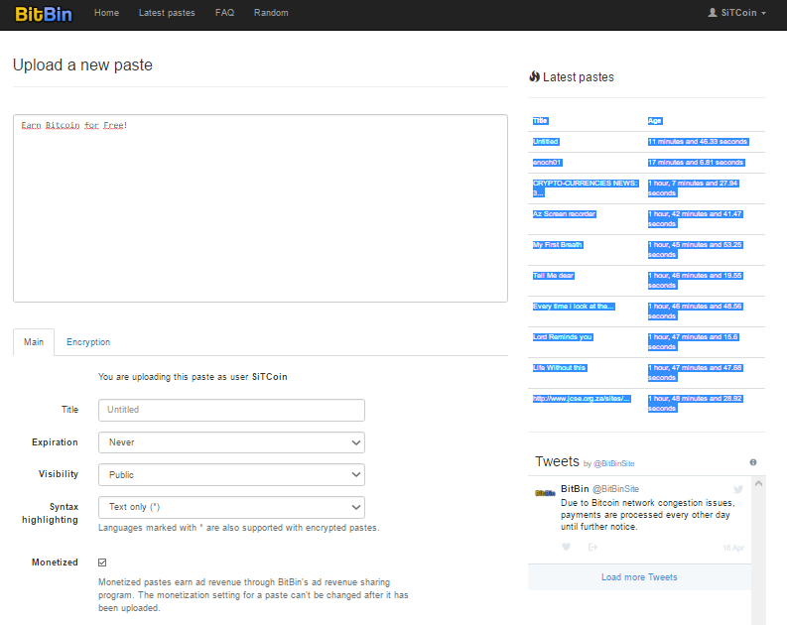Click the '11 minutes and 46.33 seconds' age

(x=698, y=142)
